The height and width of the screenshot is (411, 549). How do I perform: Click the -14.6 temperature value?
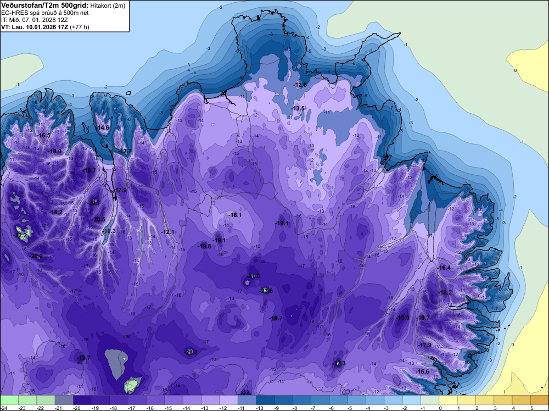click(103, 127)
